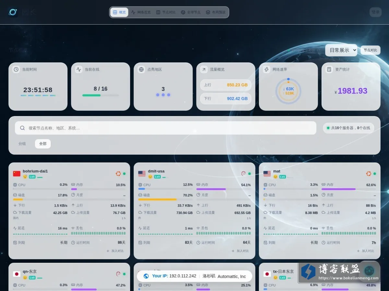Select the 布局预设 tab

pyautogui.click(x=216, y=12)
